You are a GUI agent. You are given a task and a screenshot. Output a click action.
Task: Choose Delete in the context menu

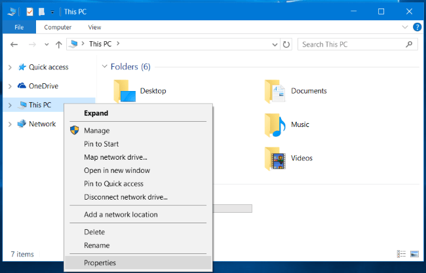click(138, 232)
